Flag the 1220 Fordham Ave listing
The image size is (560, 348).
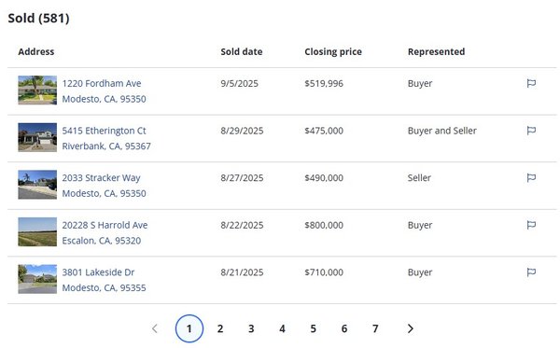point(531,83)
